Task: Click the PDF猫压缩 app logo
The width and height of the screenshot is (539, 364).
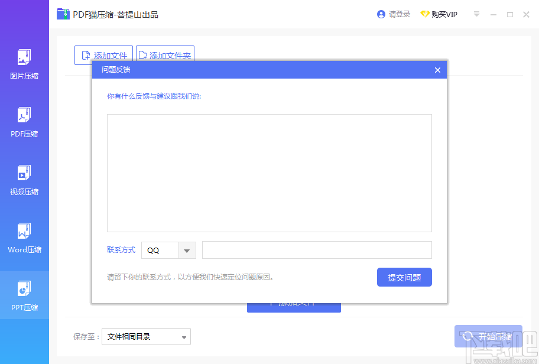Action: [x=64, y=14]
